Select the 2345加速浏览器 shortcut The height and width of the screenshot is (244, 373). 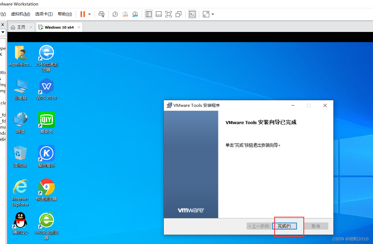[x=46, y=58]
